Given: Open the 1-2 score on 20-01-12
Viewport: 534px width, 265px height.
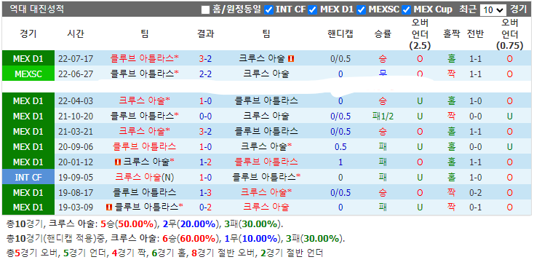Looking at the screenshot, I should coord(205,162).
